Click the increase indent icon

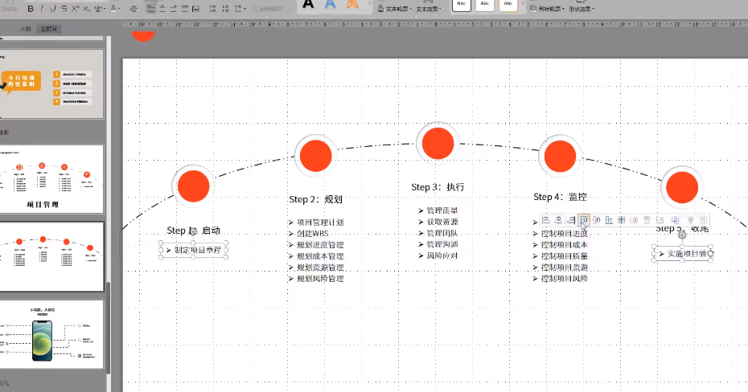click(226, 9)
